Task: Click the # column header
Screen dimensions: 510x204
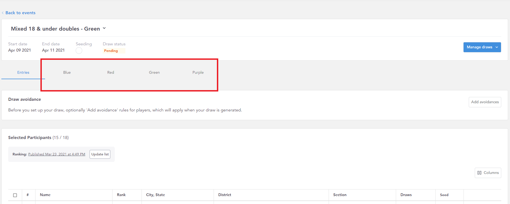Action: tap(28, 195)
